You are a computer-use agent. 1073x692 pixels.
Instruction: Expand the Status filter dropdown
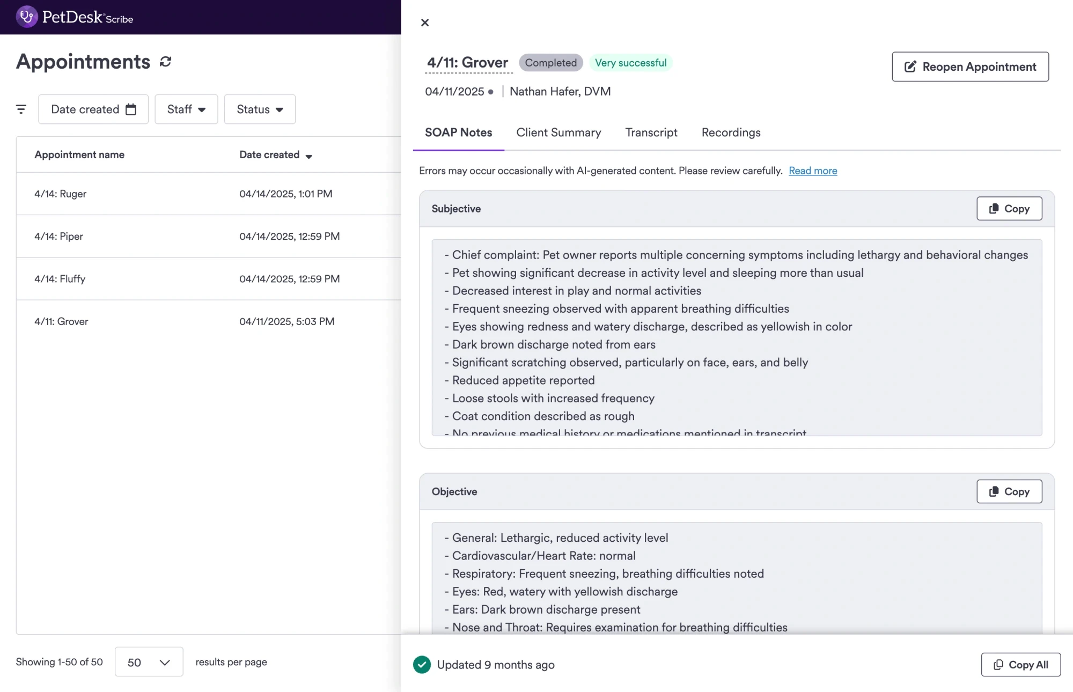[260, 109]
